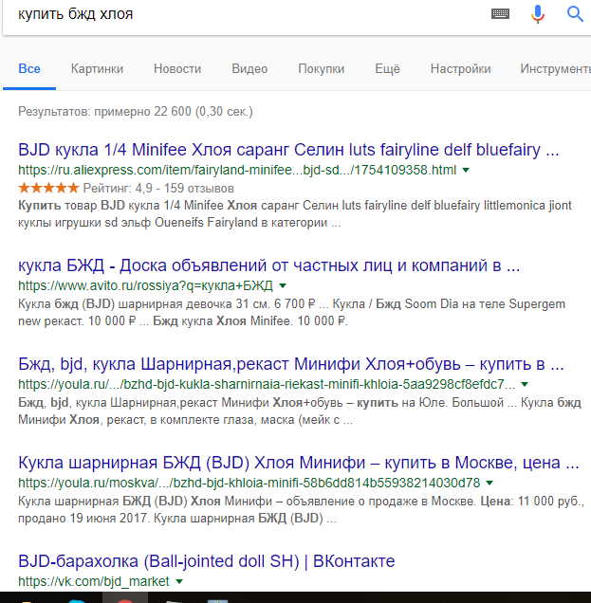Open Кукла шарнирная БЖД Хлоя Минифи link
591x603 pixels.
tap(299, 463)
